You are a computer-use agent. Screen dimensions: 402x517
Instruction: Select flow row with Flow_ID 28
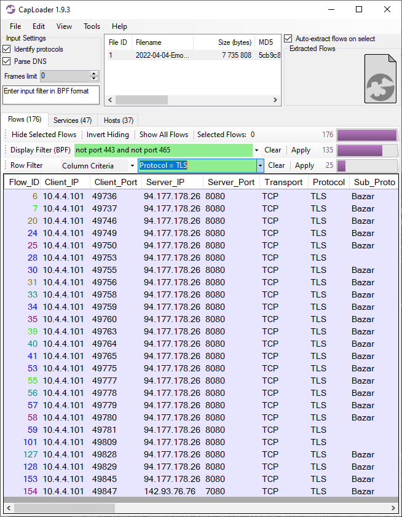tap(201, 258)
